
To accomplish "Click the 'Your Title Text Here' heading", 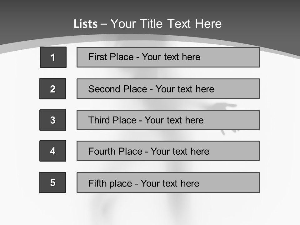I will point(166,24).
